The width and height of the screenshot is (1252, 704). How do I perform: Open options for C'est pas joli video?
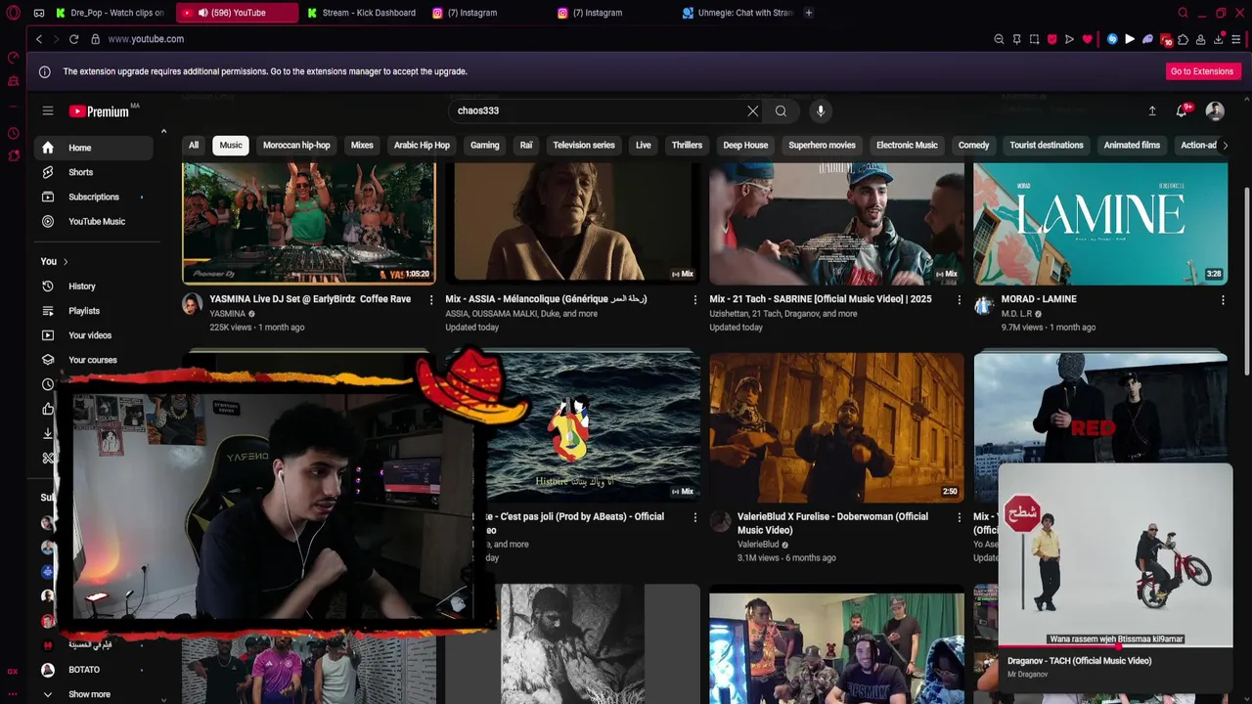695,517
